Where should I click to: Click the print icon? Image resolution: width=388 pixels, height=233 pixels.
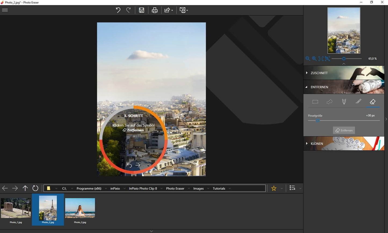pos(155,10)
